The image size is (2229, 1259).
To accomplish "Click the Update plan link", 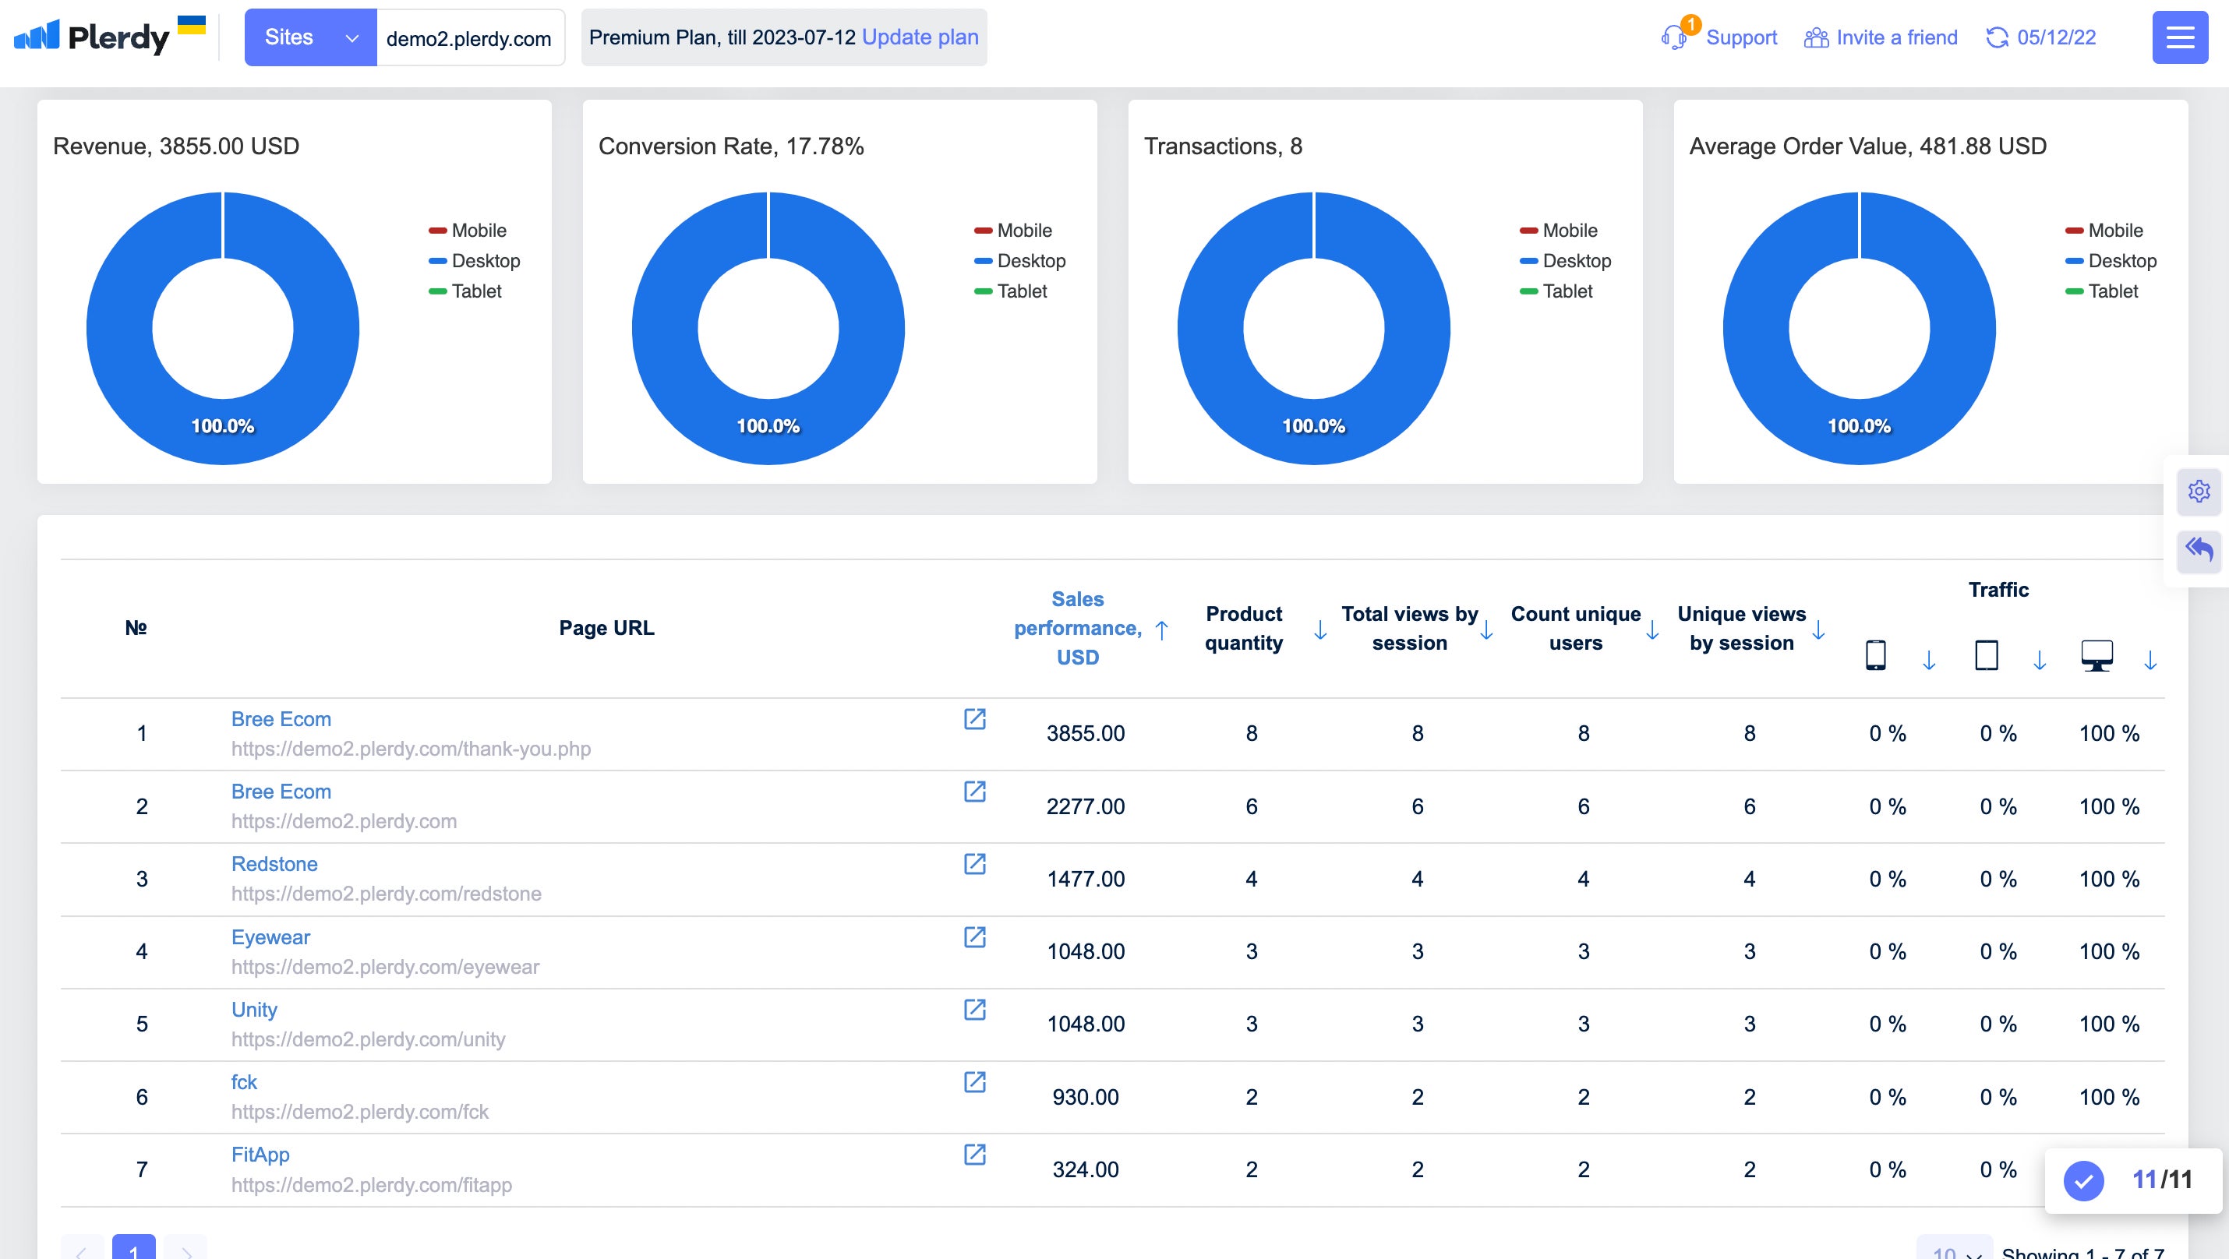I will tap(920, 35).
